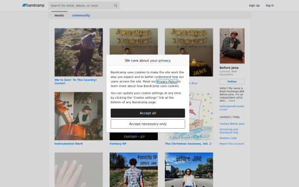This screenshot has width=299, height=187.
Task: Click We're Goin' To The Country! (cover) title
Action: pyautogui.click(x=76, y=81)
